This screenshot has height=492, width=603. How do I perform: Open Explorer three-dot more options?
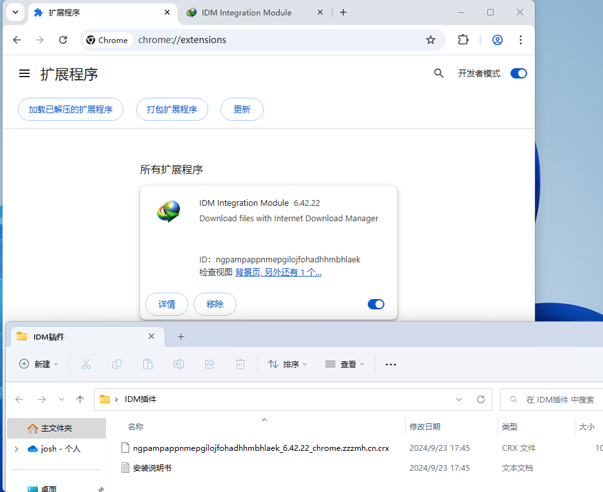[x=391, y=364]
